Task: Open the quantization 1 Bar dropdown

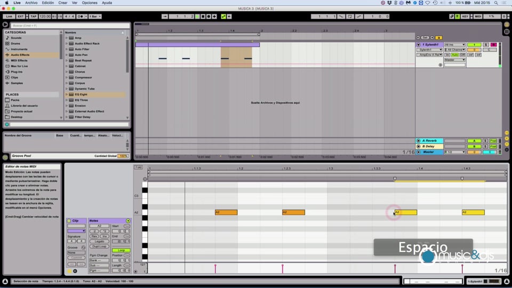Action: click(x=95, y=17)
